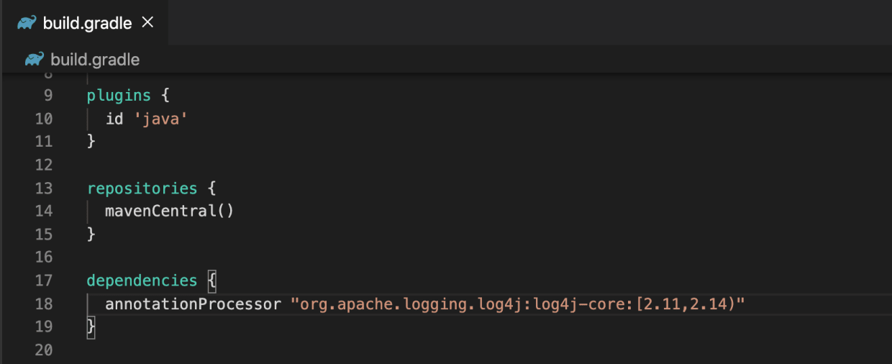Click line number 13 in the gutter
892x364 pixels.
(43, 188)
